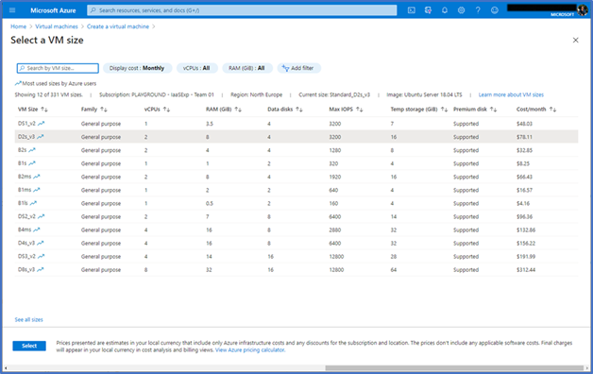Click Microsoft Azure logo text
593x374 pixels.
[53, 10]
